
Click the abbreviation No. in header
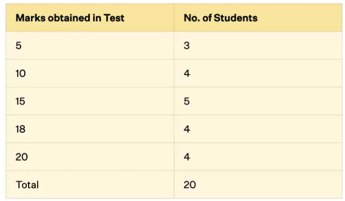coord(192,18)
